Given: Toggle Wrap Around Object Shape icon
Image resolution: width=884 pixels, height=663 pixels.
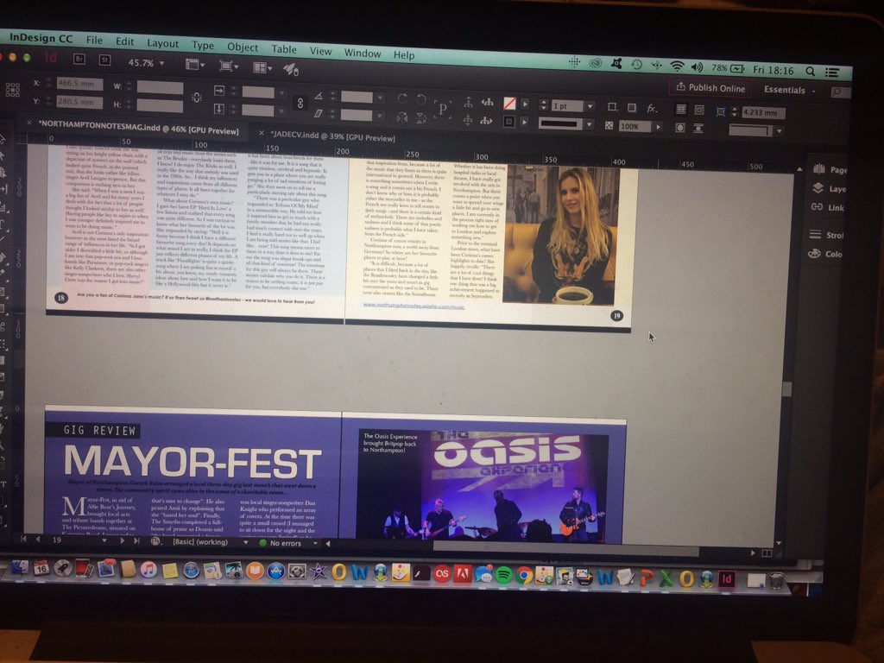Looking at the screenshot, I should pyautogui.click(x=680, y=128).
